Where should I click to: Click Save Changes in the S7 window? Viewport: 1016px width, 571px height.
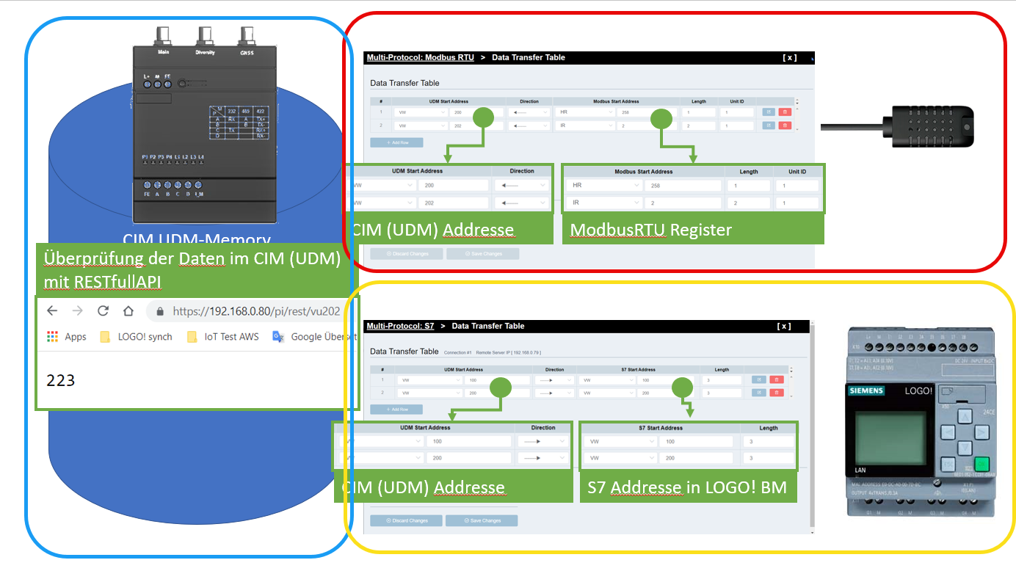click(x=481, y=520)
